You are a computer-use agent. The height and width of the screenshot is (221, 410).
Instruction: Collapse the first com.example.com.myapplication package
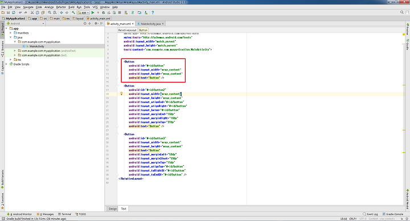click(15, 41)
